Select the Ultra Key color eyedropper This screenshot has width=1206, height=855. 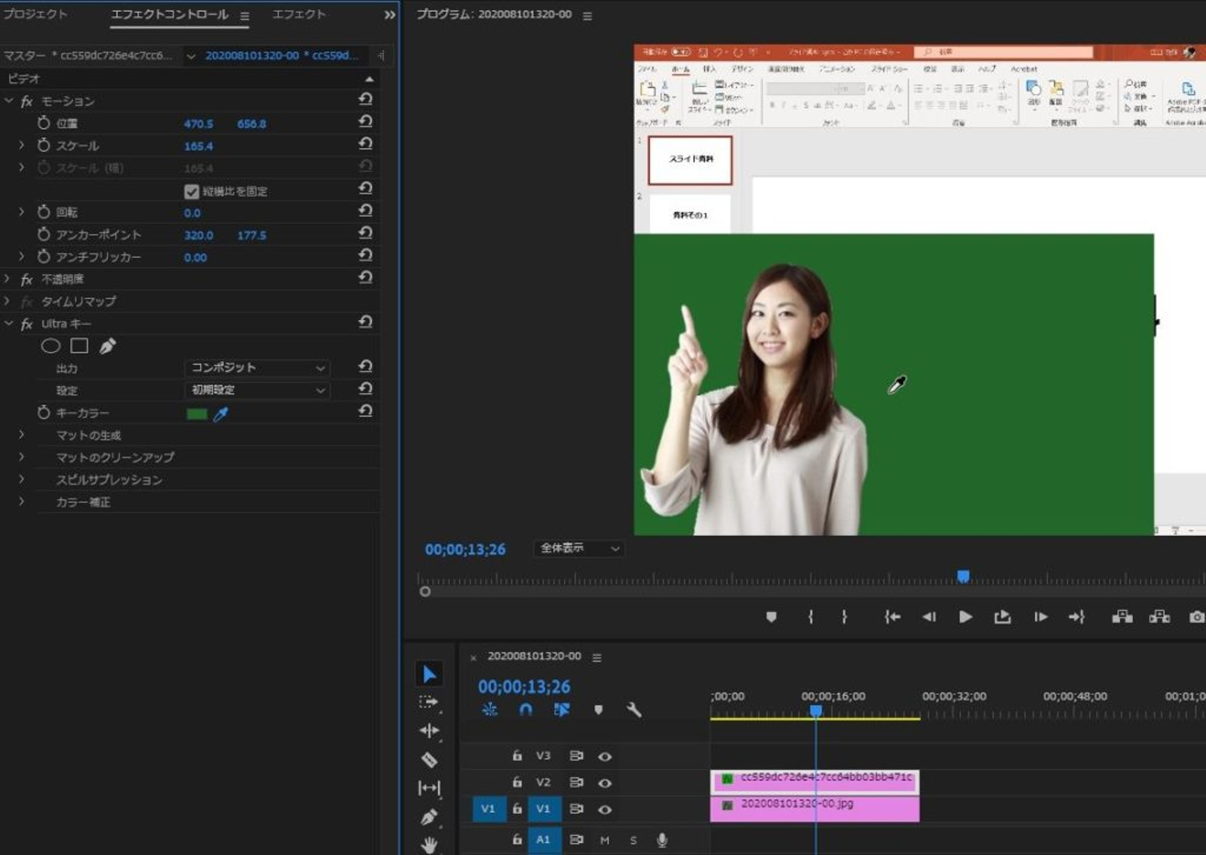221,414
